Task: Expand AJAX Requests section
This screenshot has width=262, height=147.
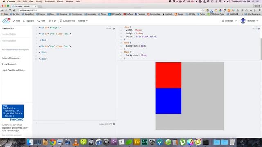Action: 9,64
